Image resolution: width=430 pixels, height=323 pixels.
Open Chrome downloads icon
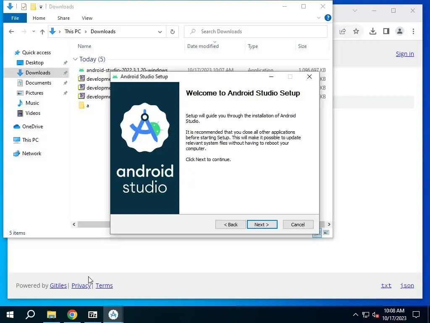(373, 31)
